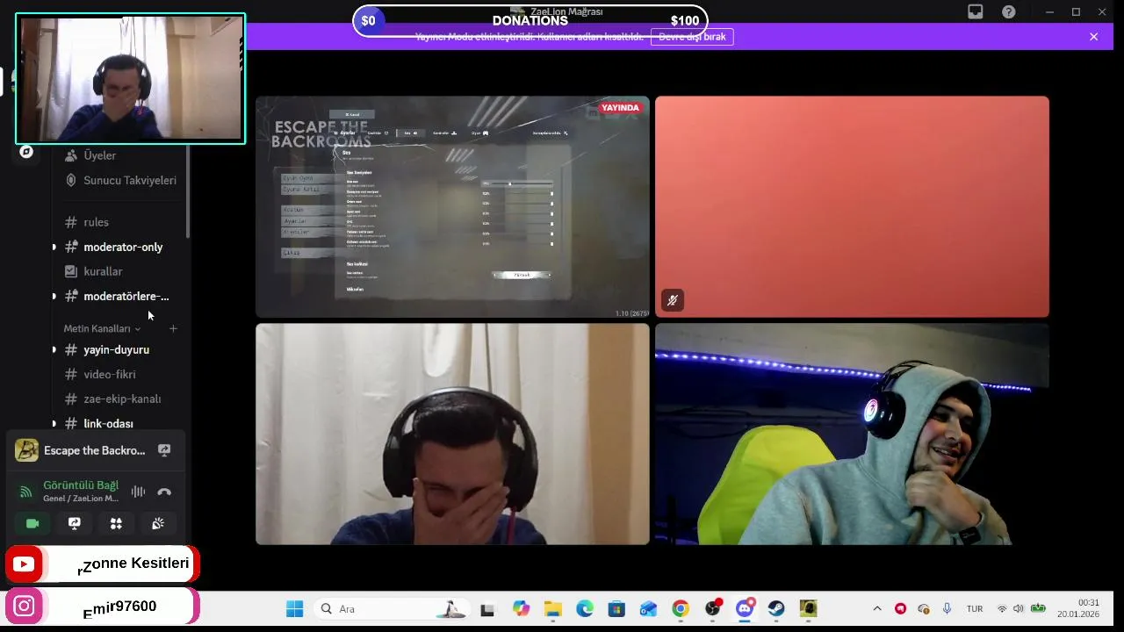Add a channel to Metin Kanalları
The height and width of the screenshot is (632, 1124).
coord(173,328)
